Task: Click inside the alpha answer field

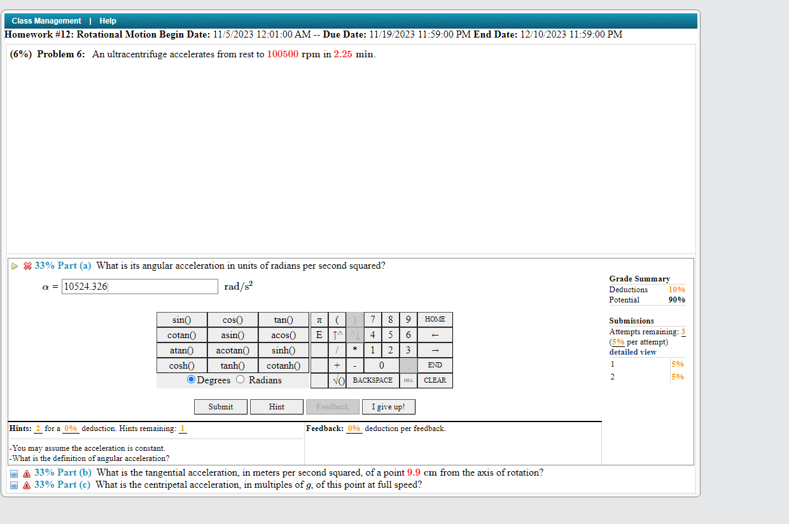Action: (139, 286)
